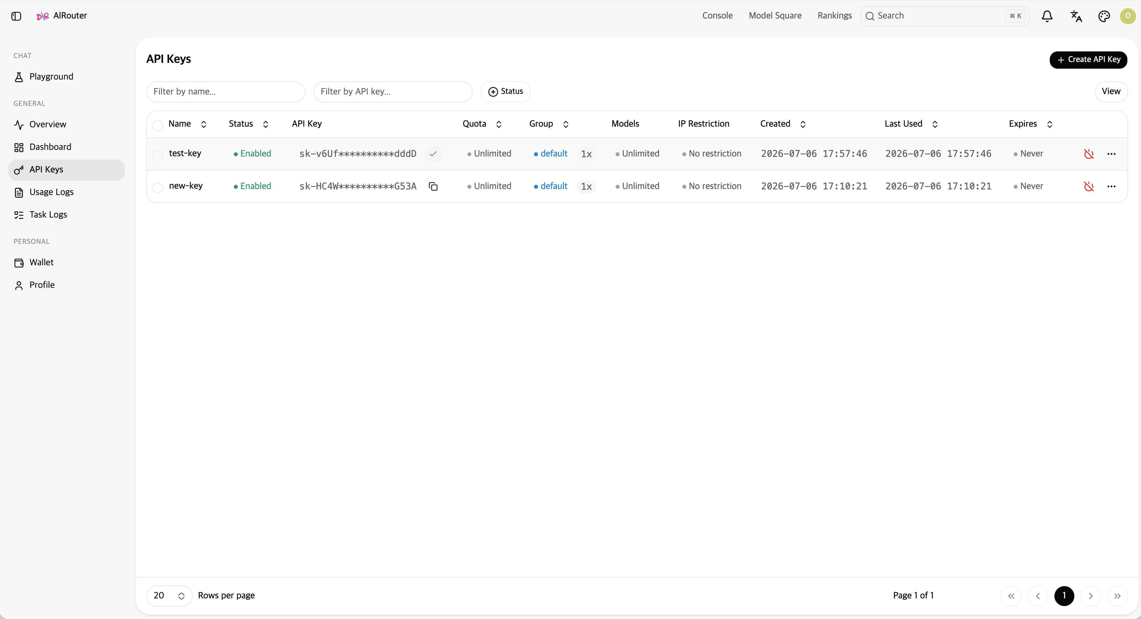Click the masked key sk-HC4W**********G53A
Image resolution: width=1141 pixels, height=619 pixels.
point(358,186)
